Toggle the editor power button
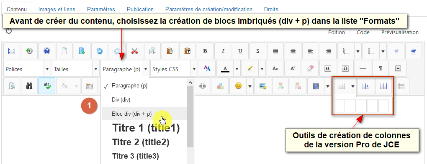 point(9,30)
